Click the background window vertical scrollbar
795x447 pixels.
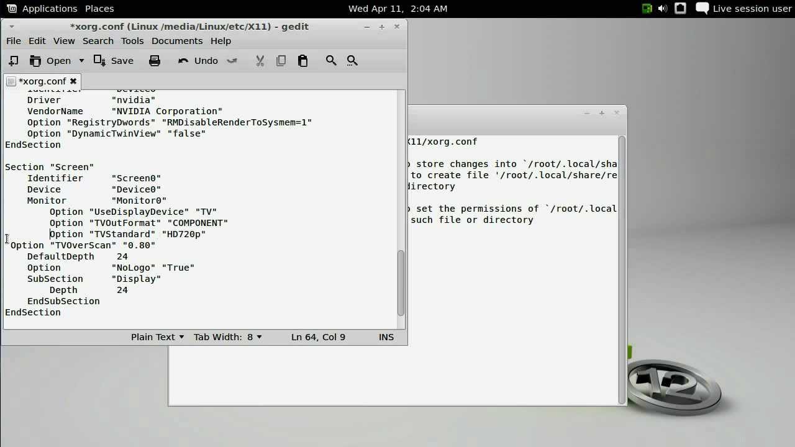pos(622,270)
